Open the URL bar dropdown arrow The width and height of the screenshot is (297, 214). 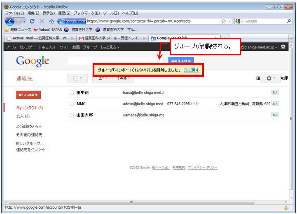[x=229, y=21]
